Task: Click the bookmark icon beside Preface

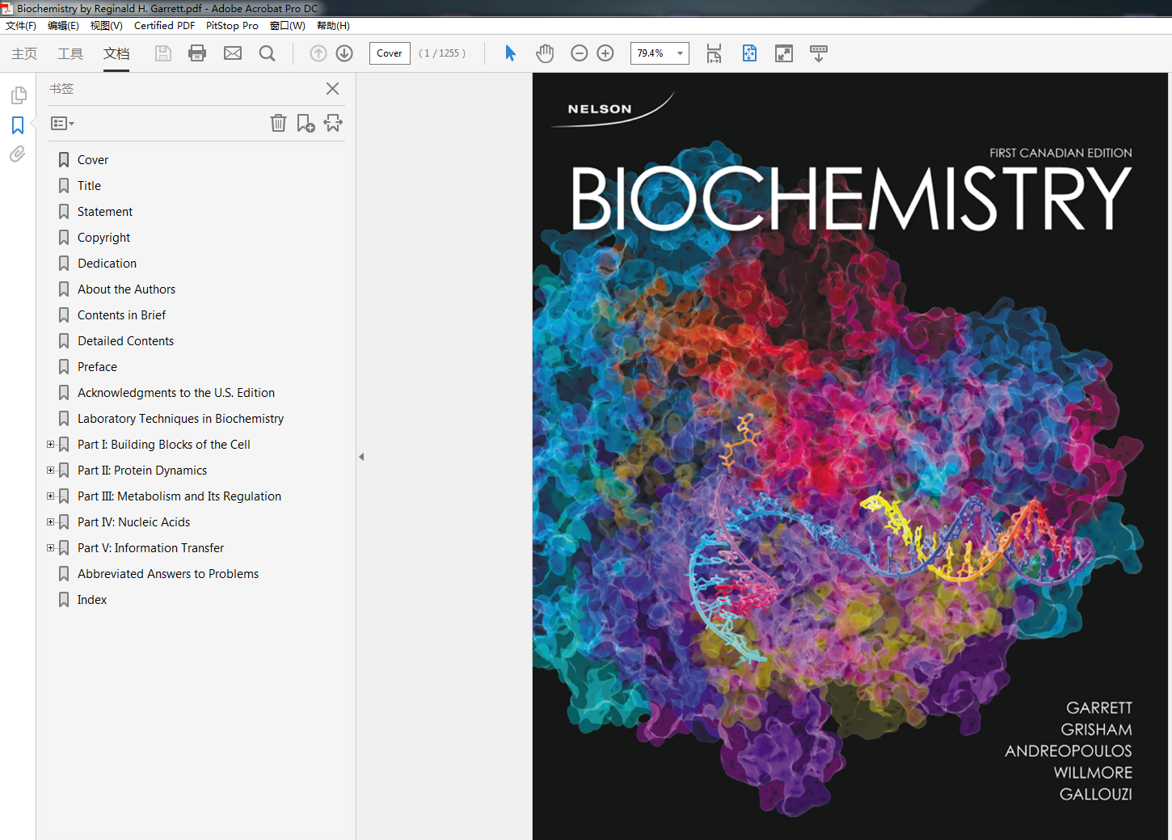Action: point(64,367)
